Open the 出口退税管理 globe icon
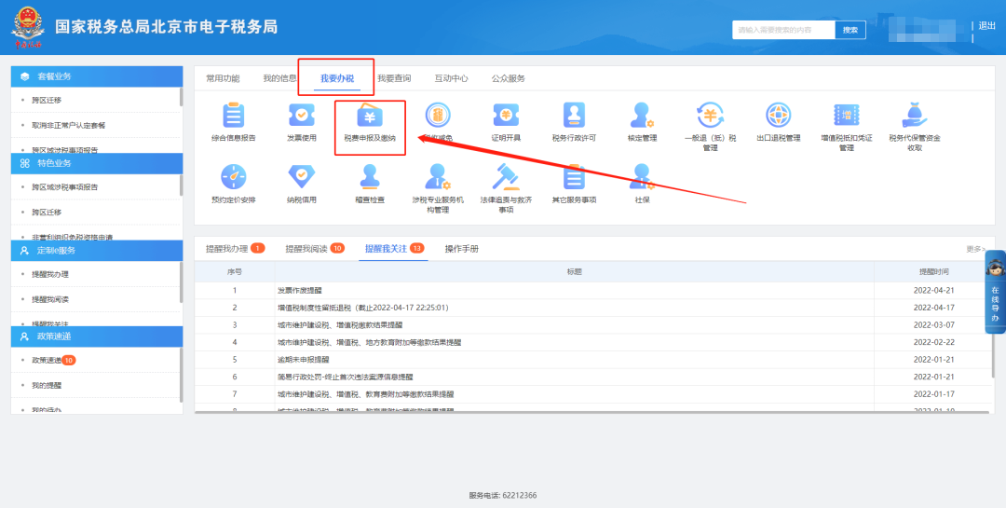This screenshot has height=508, width=1006. click(778, 116)
